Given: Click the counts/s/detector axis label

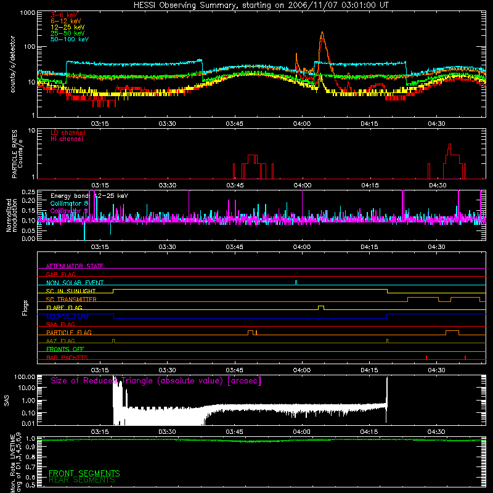Looking at the screenshot, I should [12, 64].
